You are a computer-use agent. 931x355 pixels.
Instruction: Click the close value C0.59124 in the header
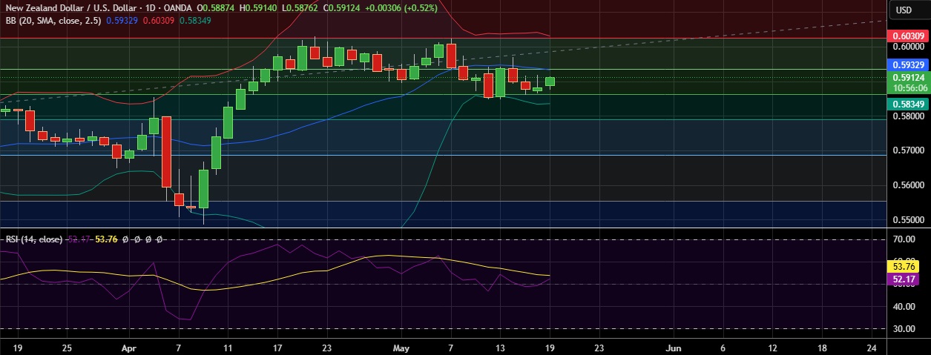[x=343, y=8]
